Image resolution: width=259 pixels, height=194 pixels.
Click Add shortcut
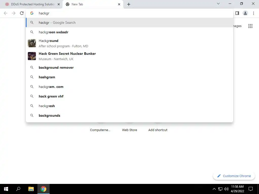(x=158, y=130)
